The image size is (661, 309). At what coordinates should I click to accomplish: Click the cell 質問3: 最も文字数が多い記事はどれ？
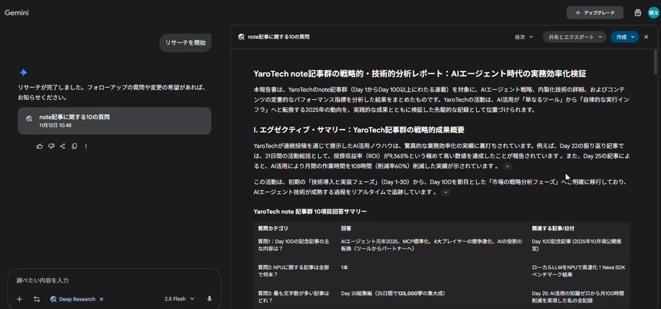294,297
